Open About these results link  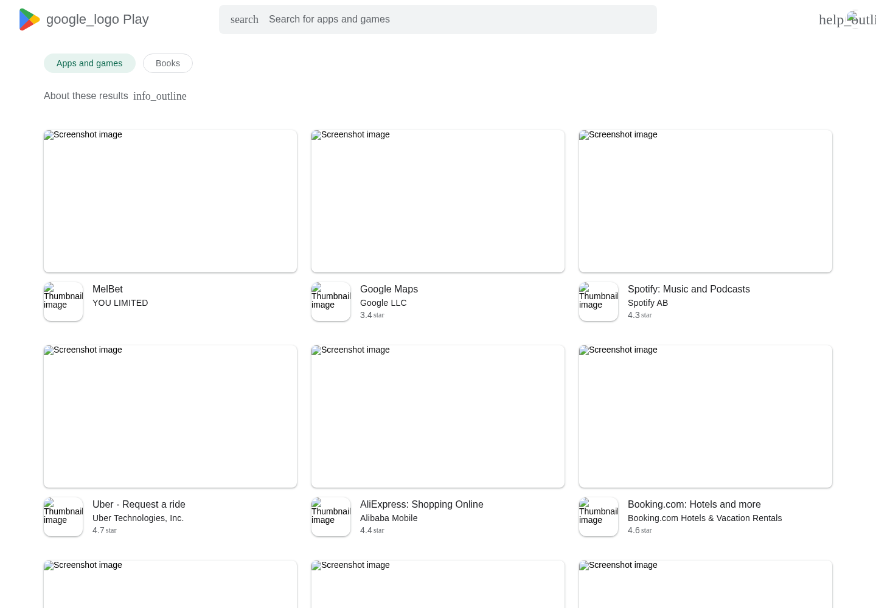(86, 96)
